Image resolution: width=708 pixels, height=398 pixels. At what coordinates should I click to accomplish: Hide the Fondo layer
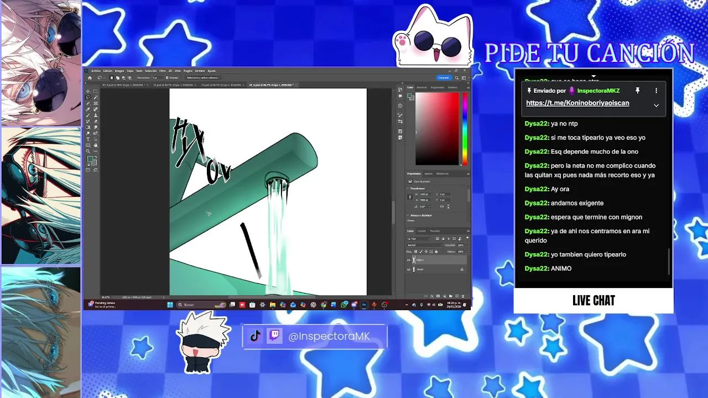[x=409, y=270]
